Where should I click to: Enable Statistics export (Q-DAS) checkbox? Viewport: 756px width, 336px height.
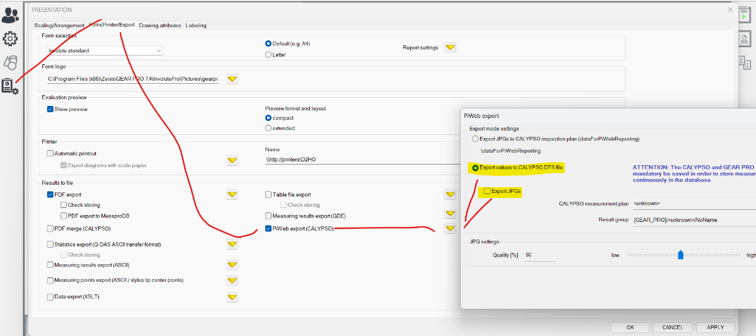coord(50,244)
